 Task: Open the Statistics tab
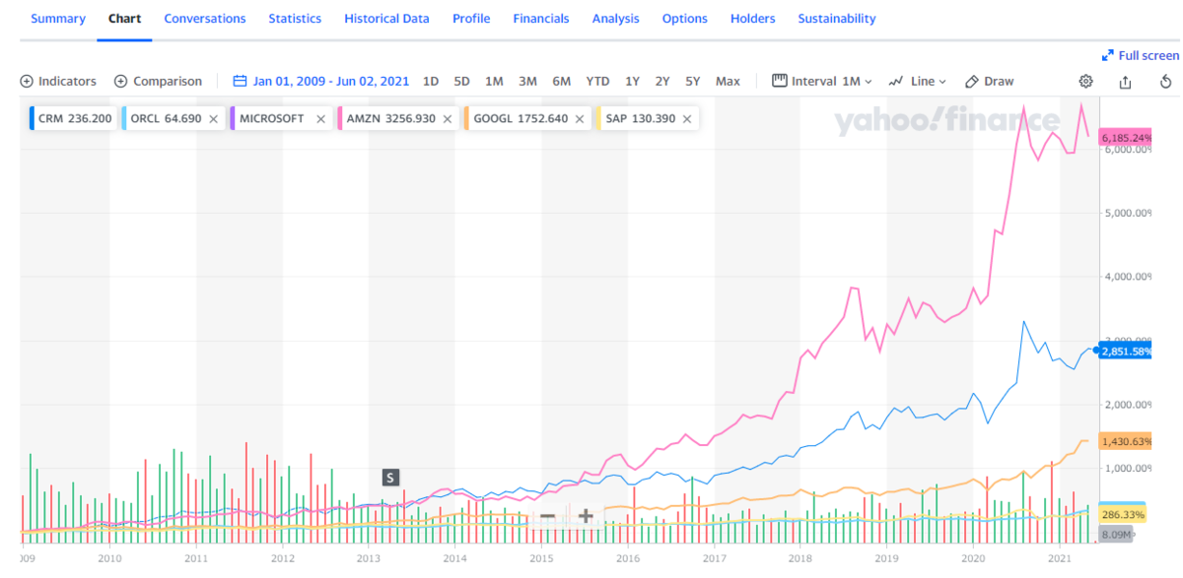click(x=295, y=19)
